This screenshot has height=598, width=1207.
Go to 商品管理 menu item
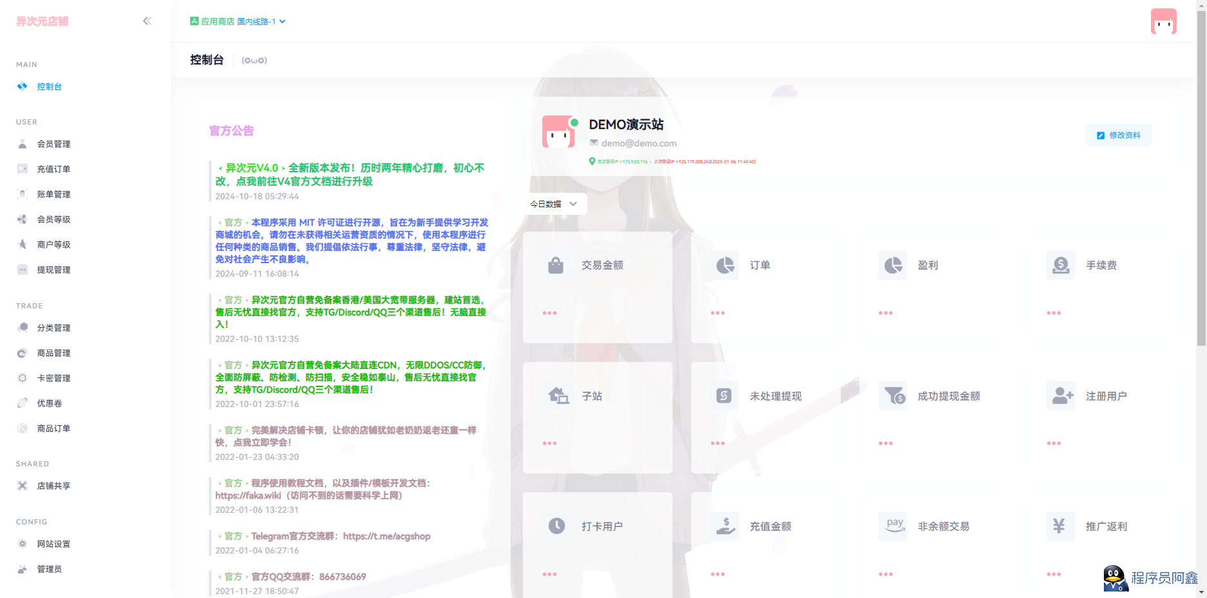(x=54, y=353)
